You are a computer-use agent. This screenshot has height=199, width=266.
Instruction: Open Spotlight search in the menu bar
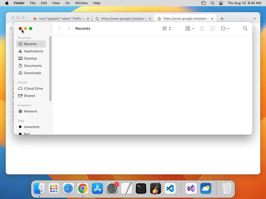pos(212,3)
